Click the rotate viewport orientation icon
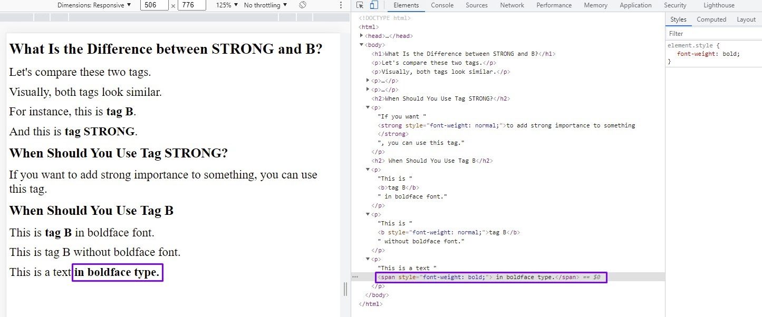The height and width of the screenshot is (317, 762). pos(302,5)
